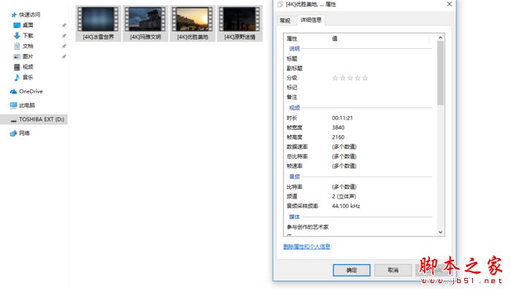Image resolution: width=511 pixels, height=289 pixels.
Task: Click file icon in properties dialog title
Action: (x=280, y=4)
